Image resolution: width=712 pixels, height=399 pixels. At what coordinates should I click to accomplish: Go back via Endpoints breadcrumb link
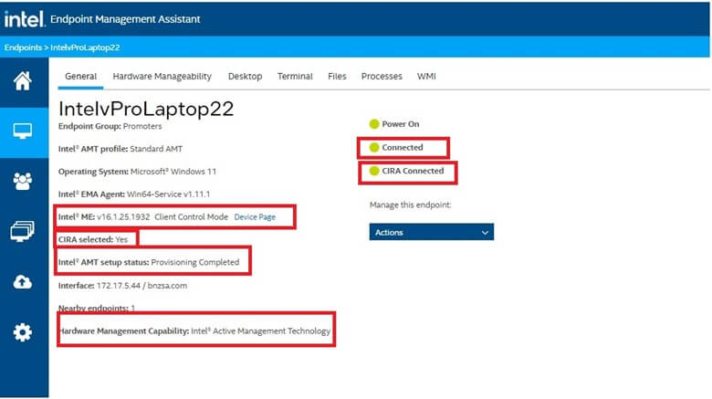click(x=23, y=47)
